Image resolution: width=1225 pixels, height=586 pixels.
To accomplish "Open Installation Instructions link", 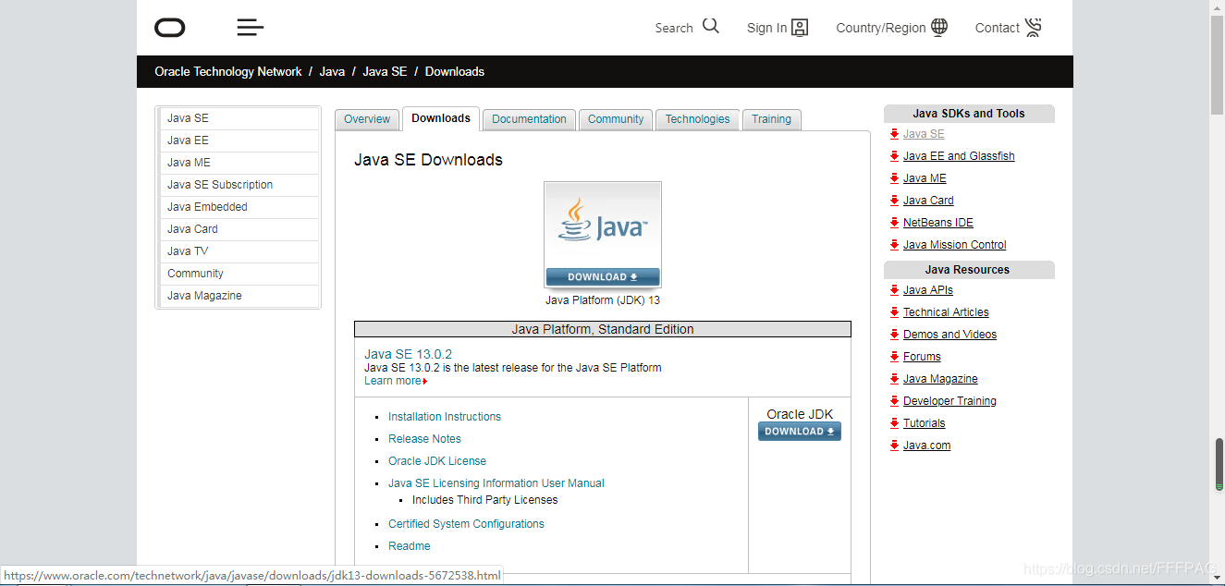I will [x=445, y=417].
